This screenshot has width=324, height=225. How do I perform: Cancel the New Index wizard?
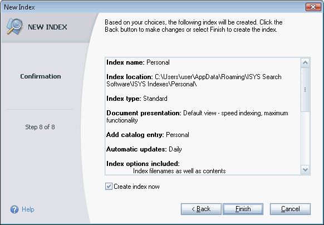tap(290, 209)
